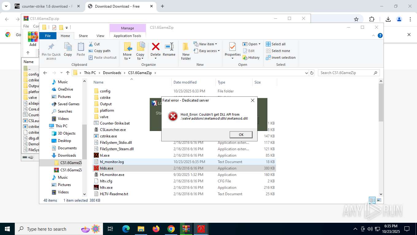This screenshot has height=235, width=417.
Task: Sort by the Size column header
Action: click(265, 82)
